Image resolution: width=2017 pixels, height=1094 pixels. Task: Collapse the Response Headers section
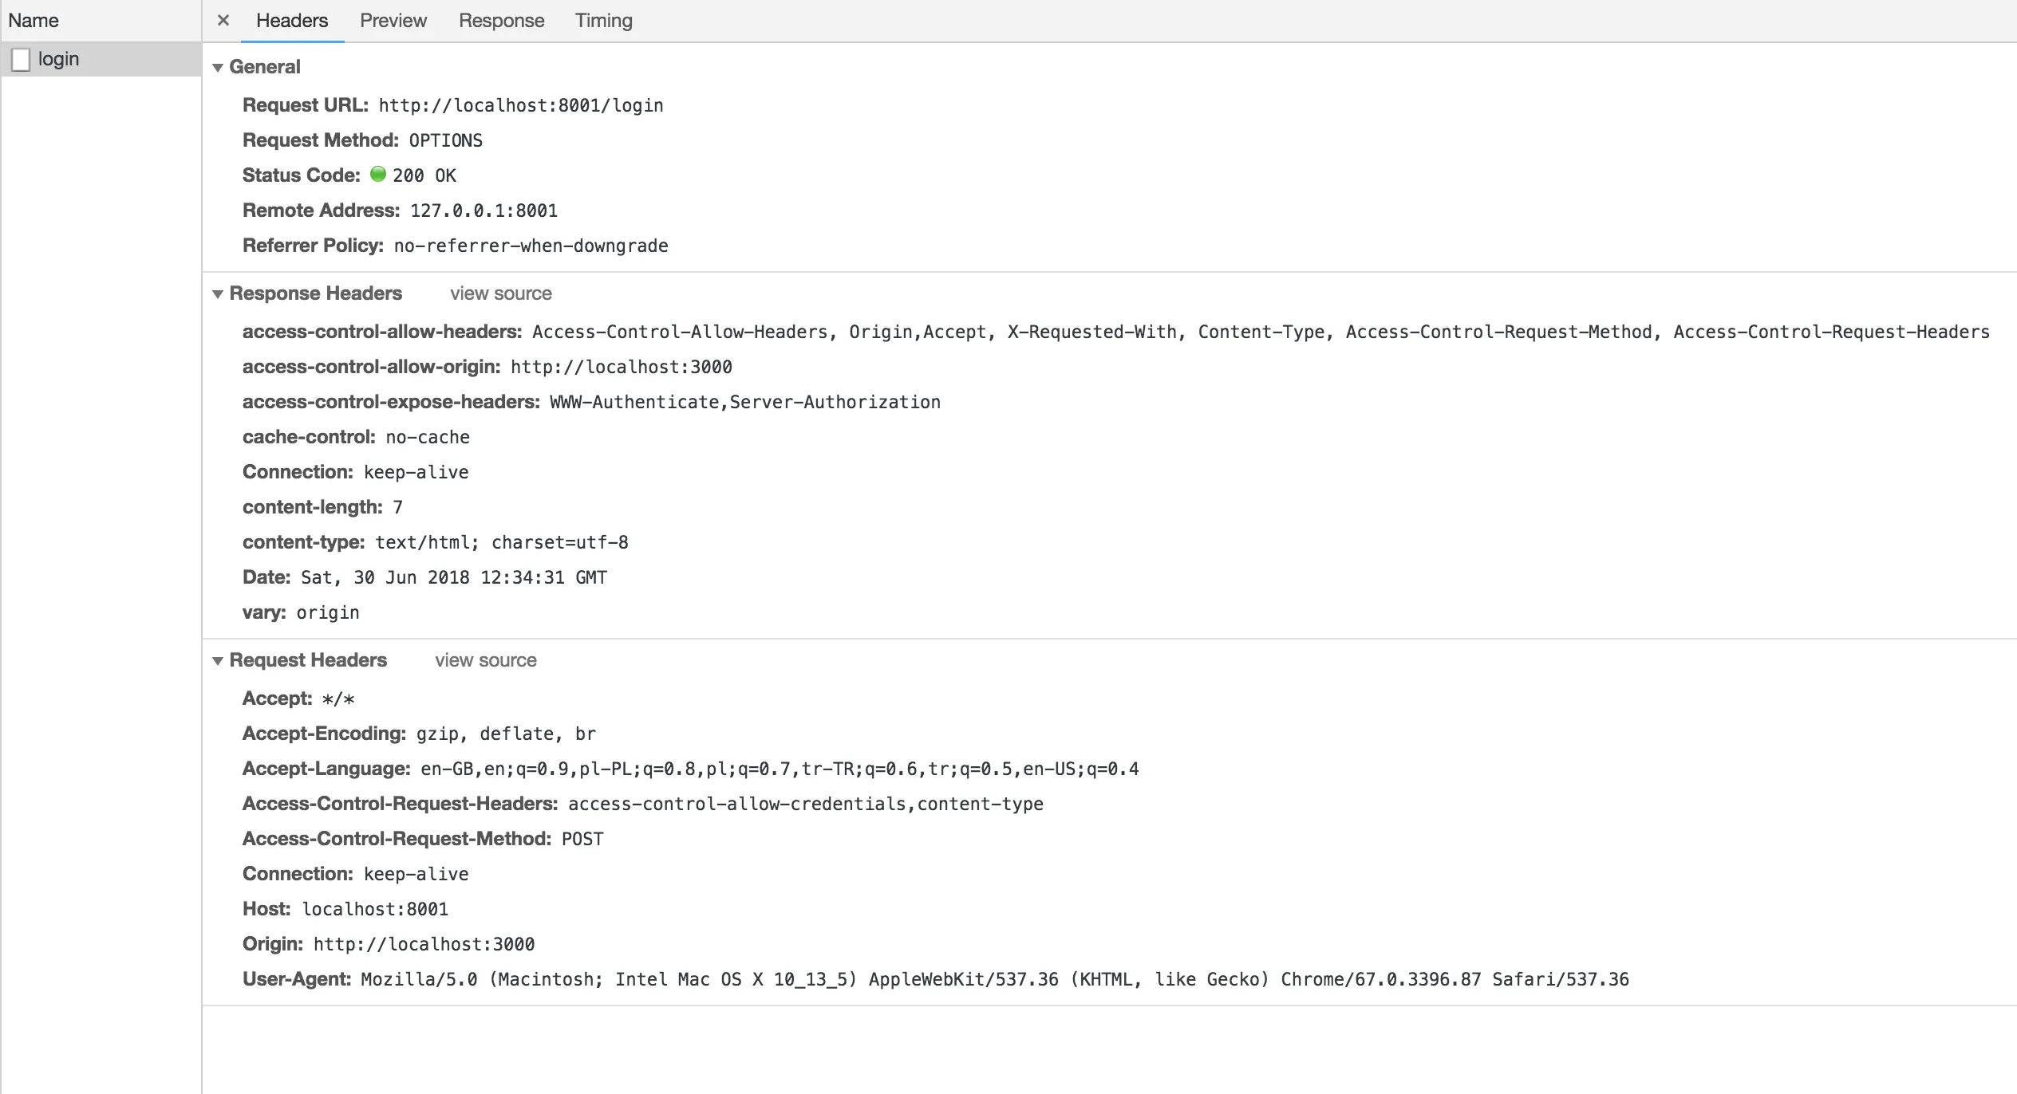(x=218, y=294)
